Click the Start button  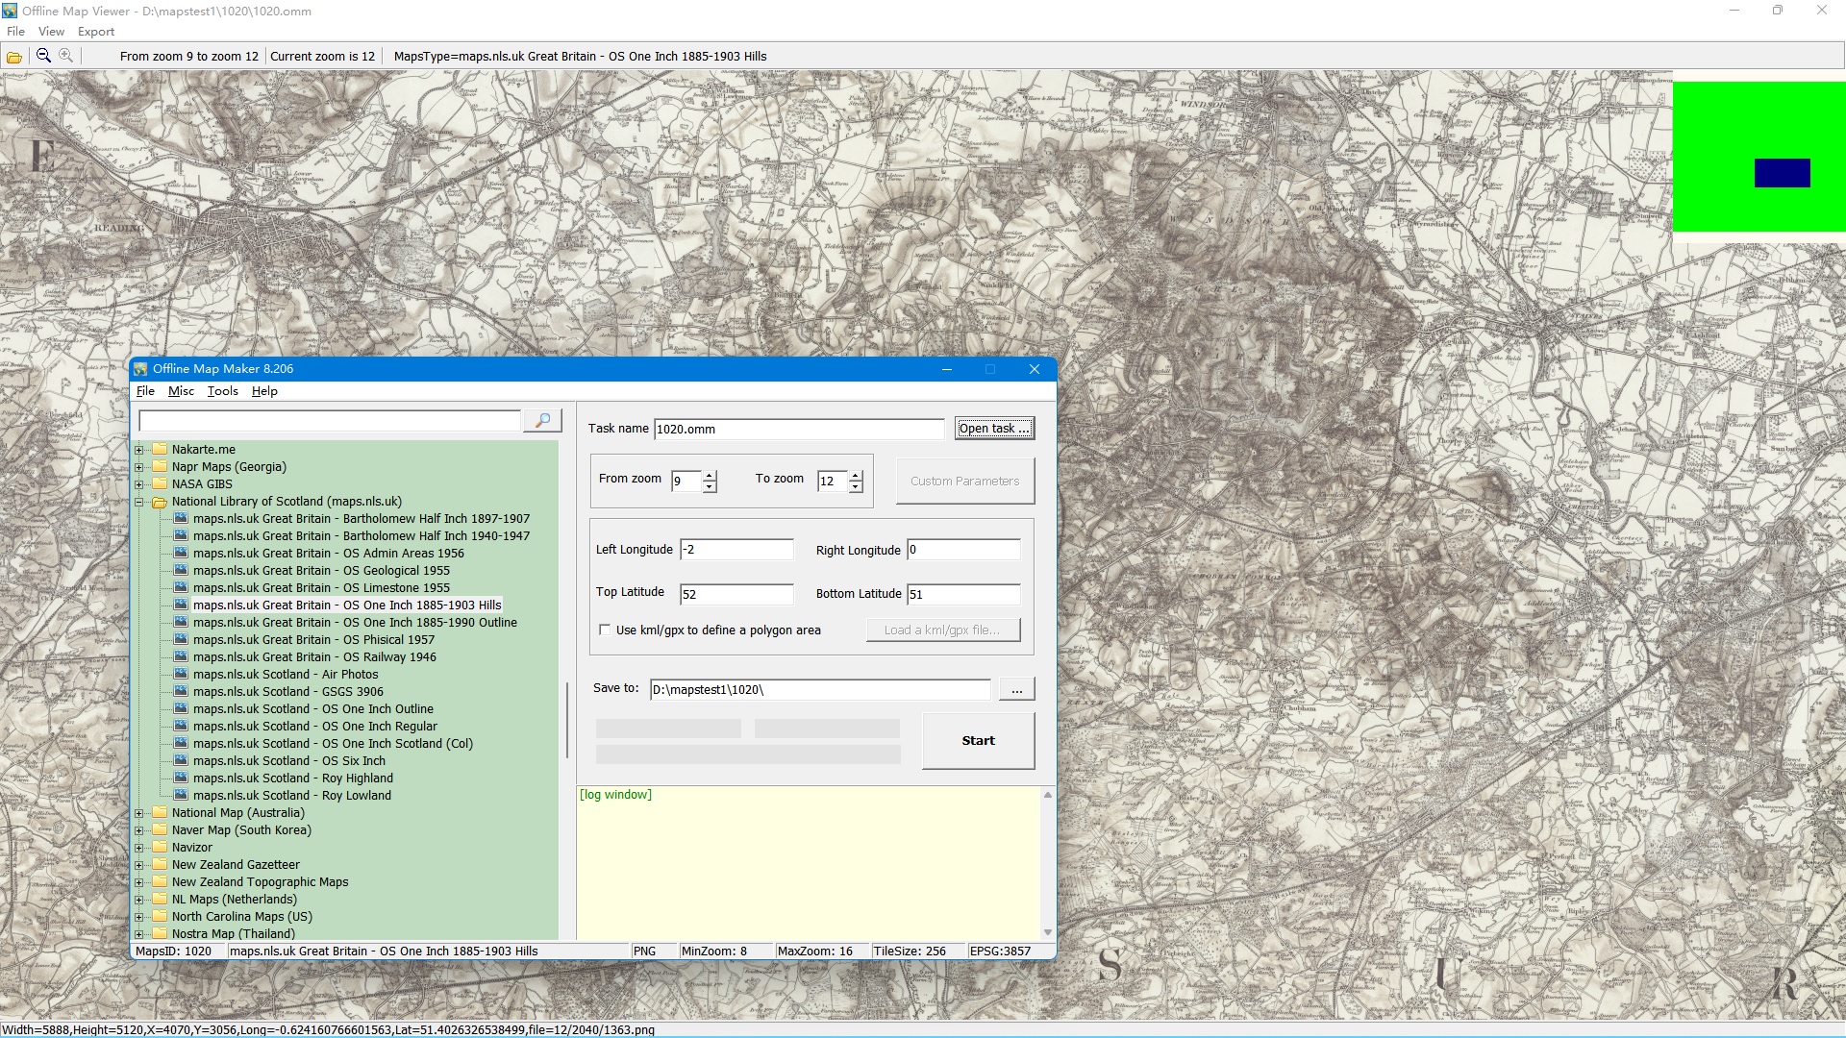[978, 740]
